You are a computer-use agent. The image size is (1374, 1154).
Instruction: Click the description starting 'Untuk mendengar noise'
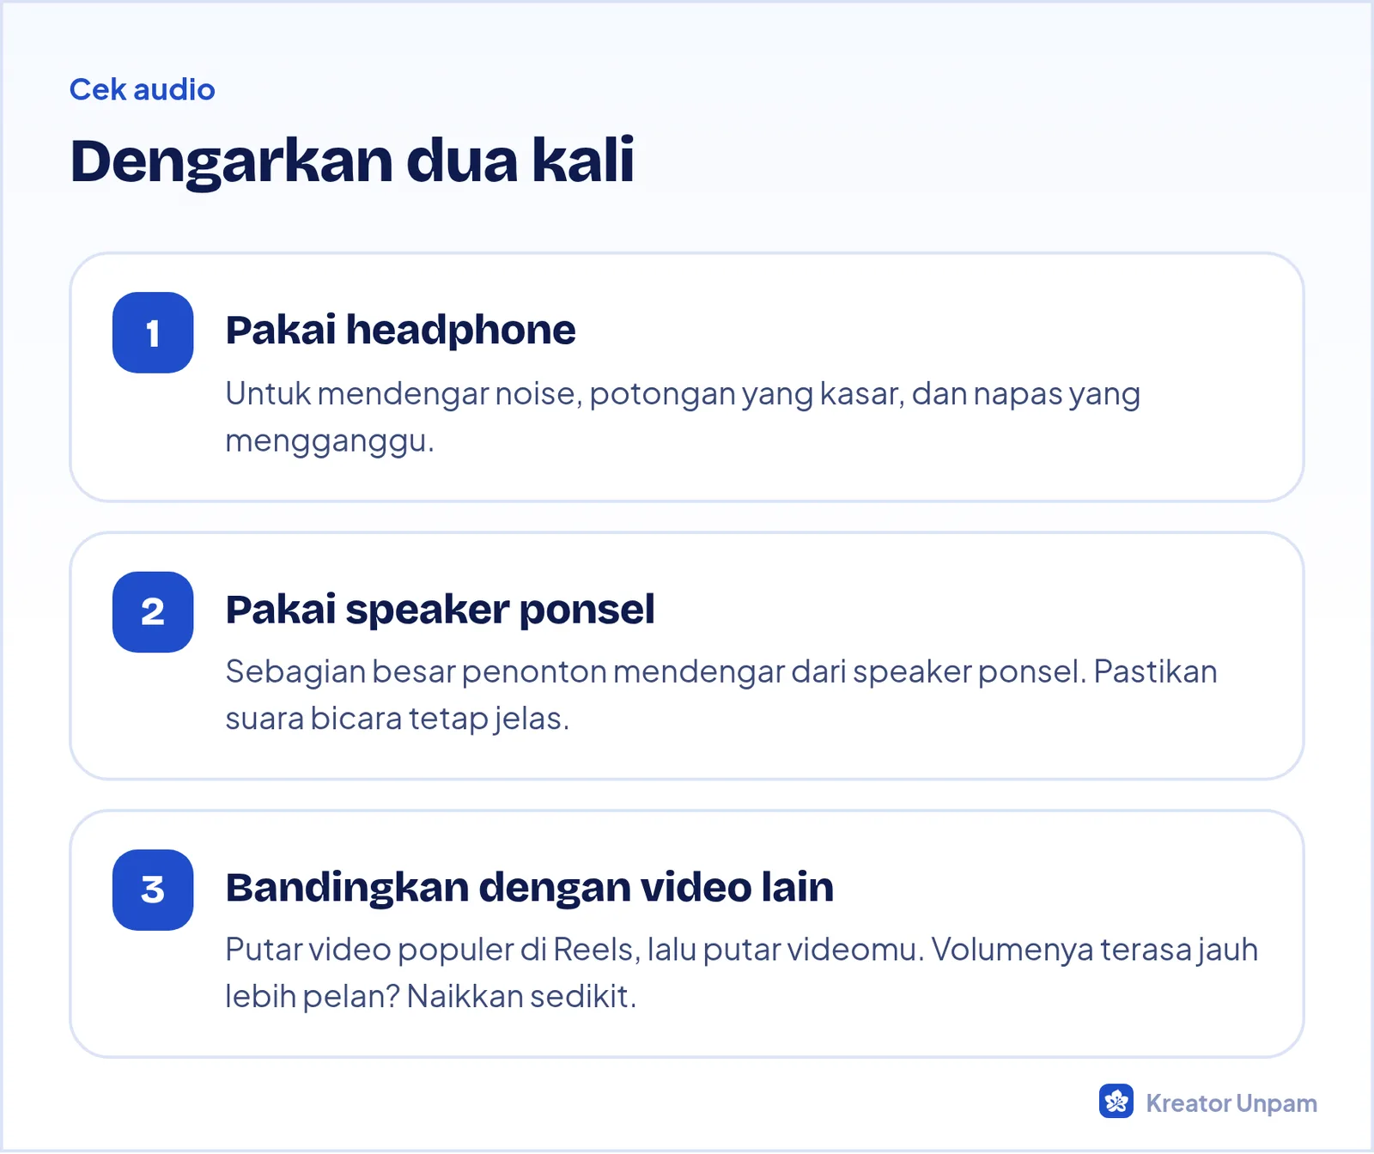coord(683,417)
